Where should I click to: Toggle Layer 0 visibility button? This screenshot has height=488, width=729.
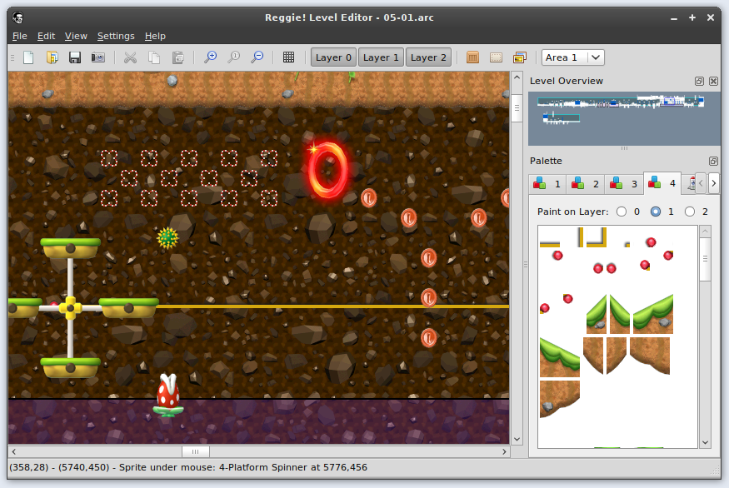pos(333,57)
